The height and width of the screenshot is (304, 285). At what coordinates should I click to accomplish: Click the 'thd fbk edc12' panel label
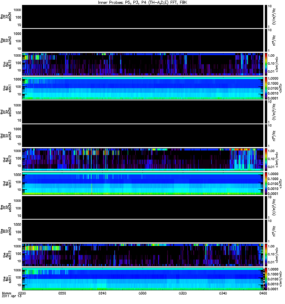point(7,160)
